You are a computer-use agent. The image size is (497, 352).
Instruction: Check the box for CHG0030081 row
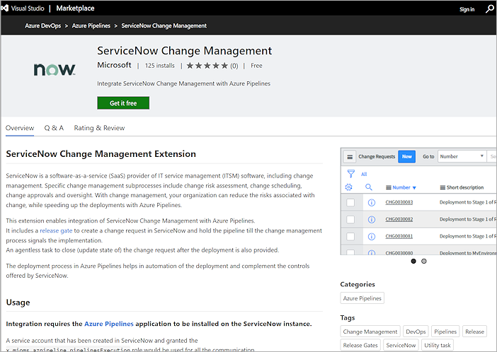click(x=350, y=235)
